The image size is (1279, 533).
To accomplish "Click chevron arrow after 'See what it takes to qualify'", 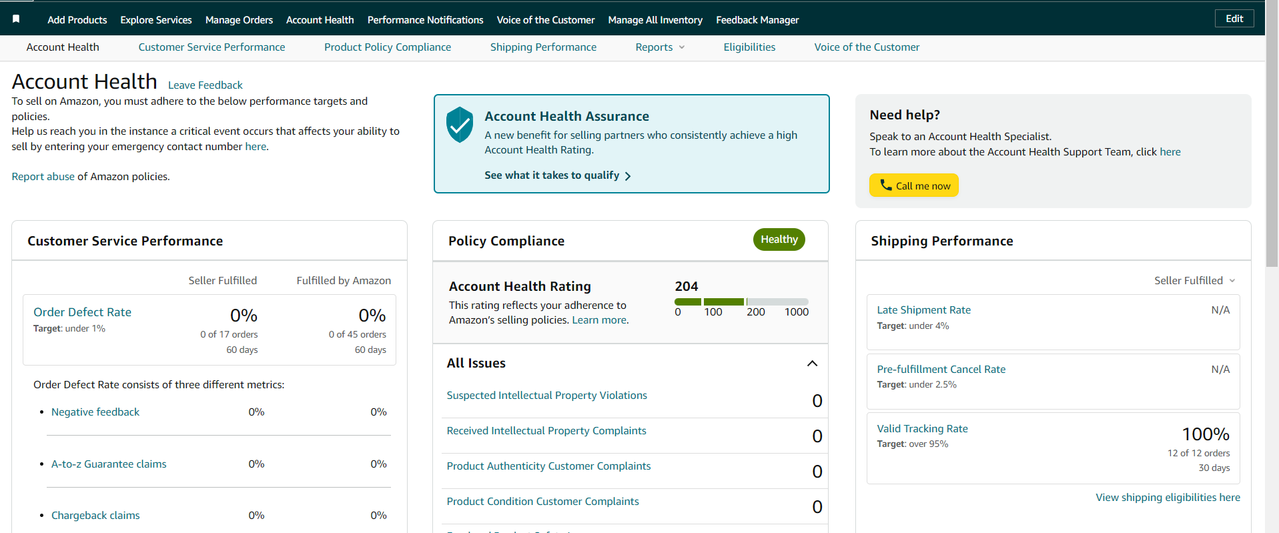I will coord(628,176).
